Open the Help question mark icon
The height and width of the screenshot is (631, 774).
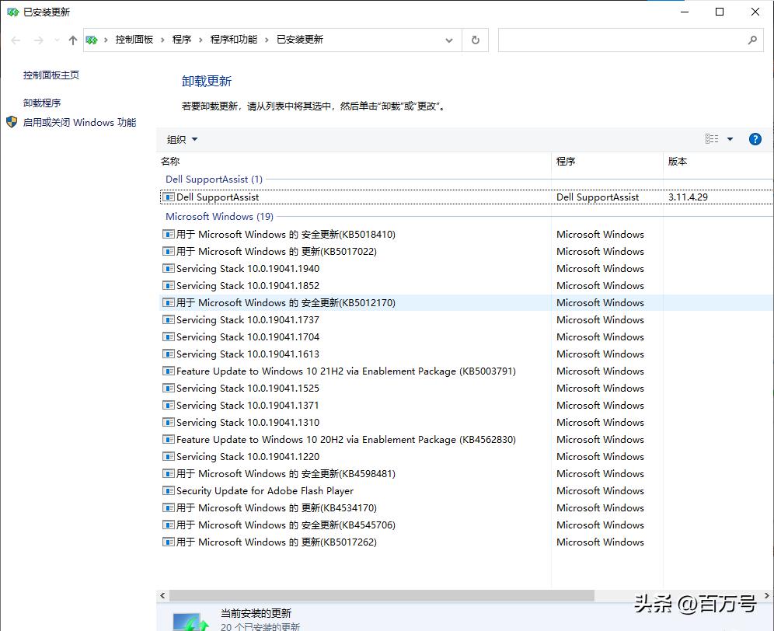pos(755,139)
